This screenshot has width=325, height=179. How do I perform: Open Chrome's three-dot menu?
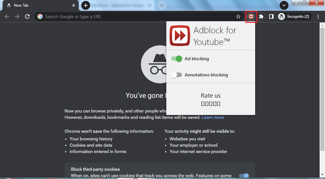(318, 16)
